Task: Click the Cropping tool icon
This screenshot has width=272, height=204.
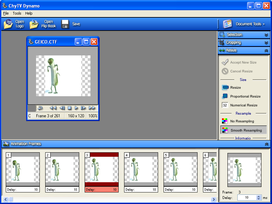Action: click(221, 42)
